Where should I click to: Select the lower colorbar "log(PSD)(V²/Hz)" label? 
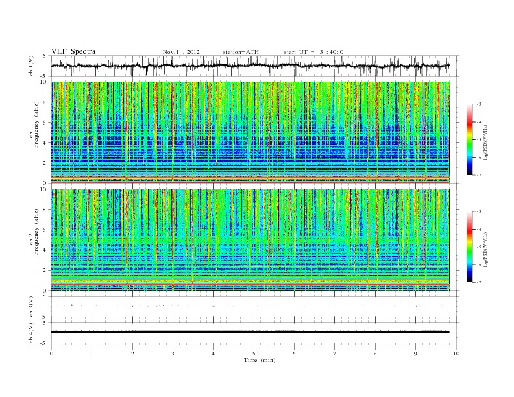click(x=486, y=249)
